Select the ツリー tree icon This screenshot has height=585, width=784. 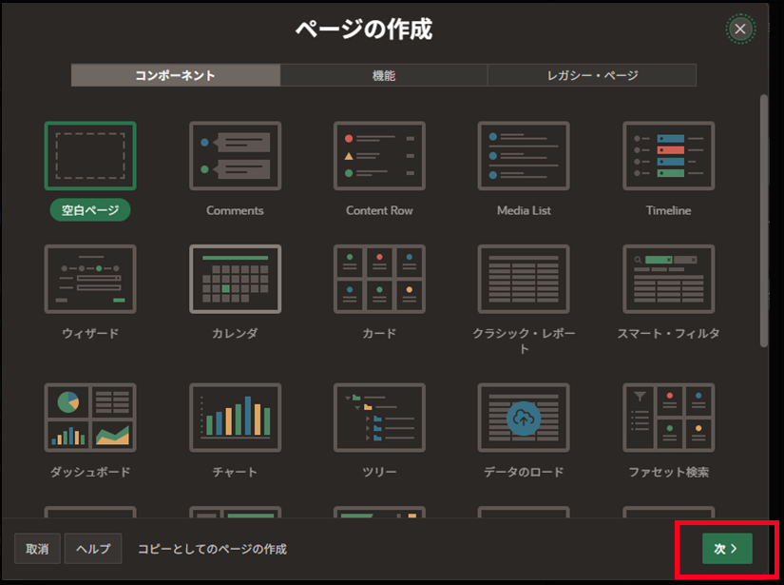tap(379, 419)
